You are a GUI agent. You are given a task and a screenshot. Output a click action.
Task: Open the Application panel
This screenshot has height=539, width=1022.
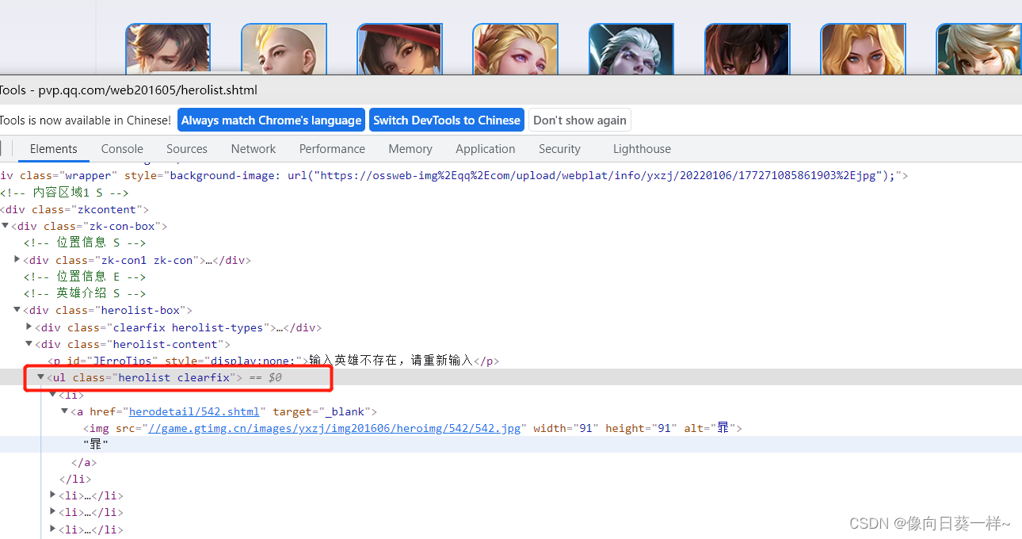coord(485,148)
